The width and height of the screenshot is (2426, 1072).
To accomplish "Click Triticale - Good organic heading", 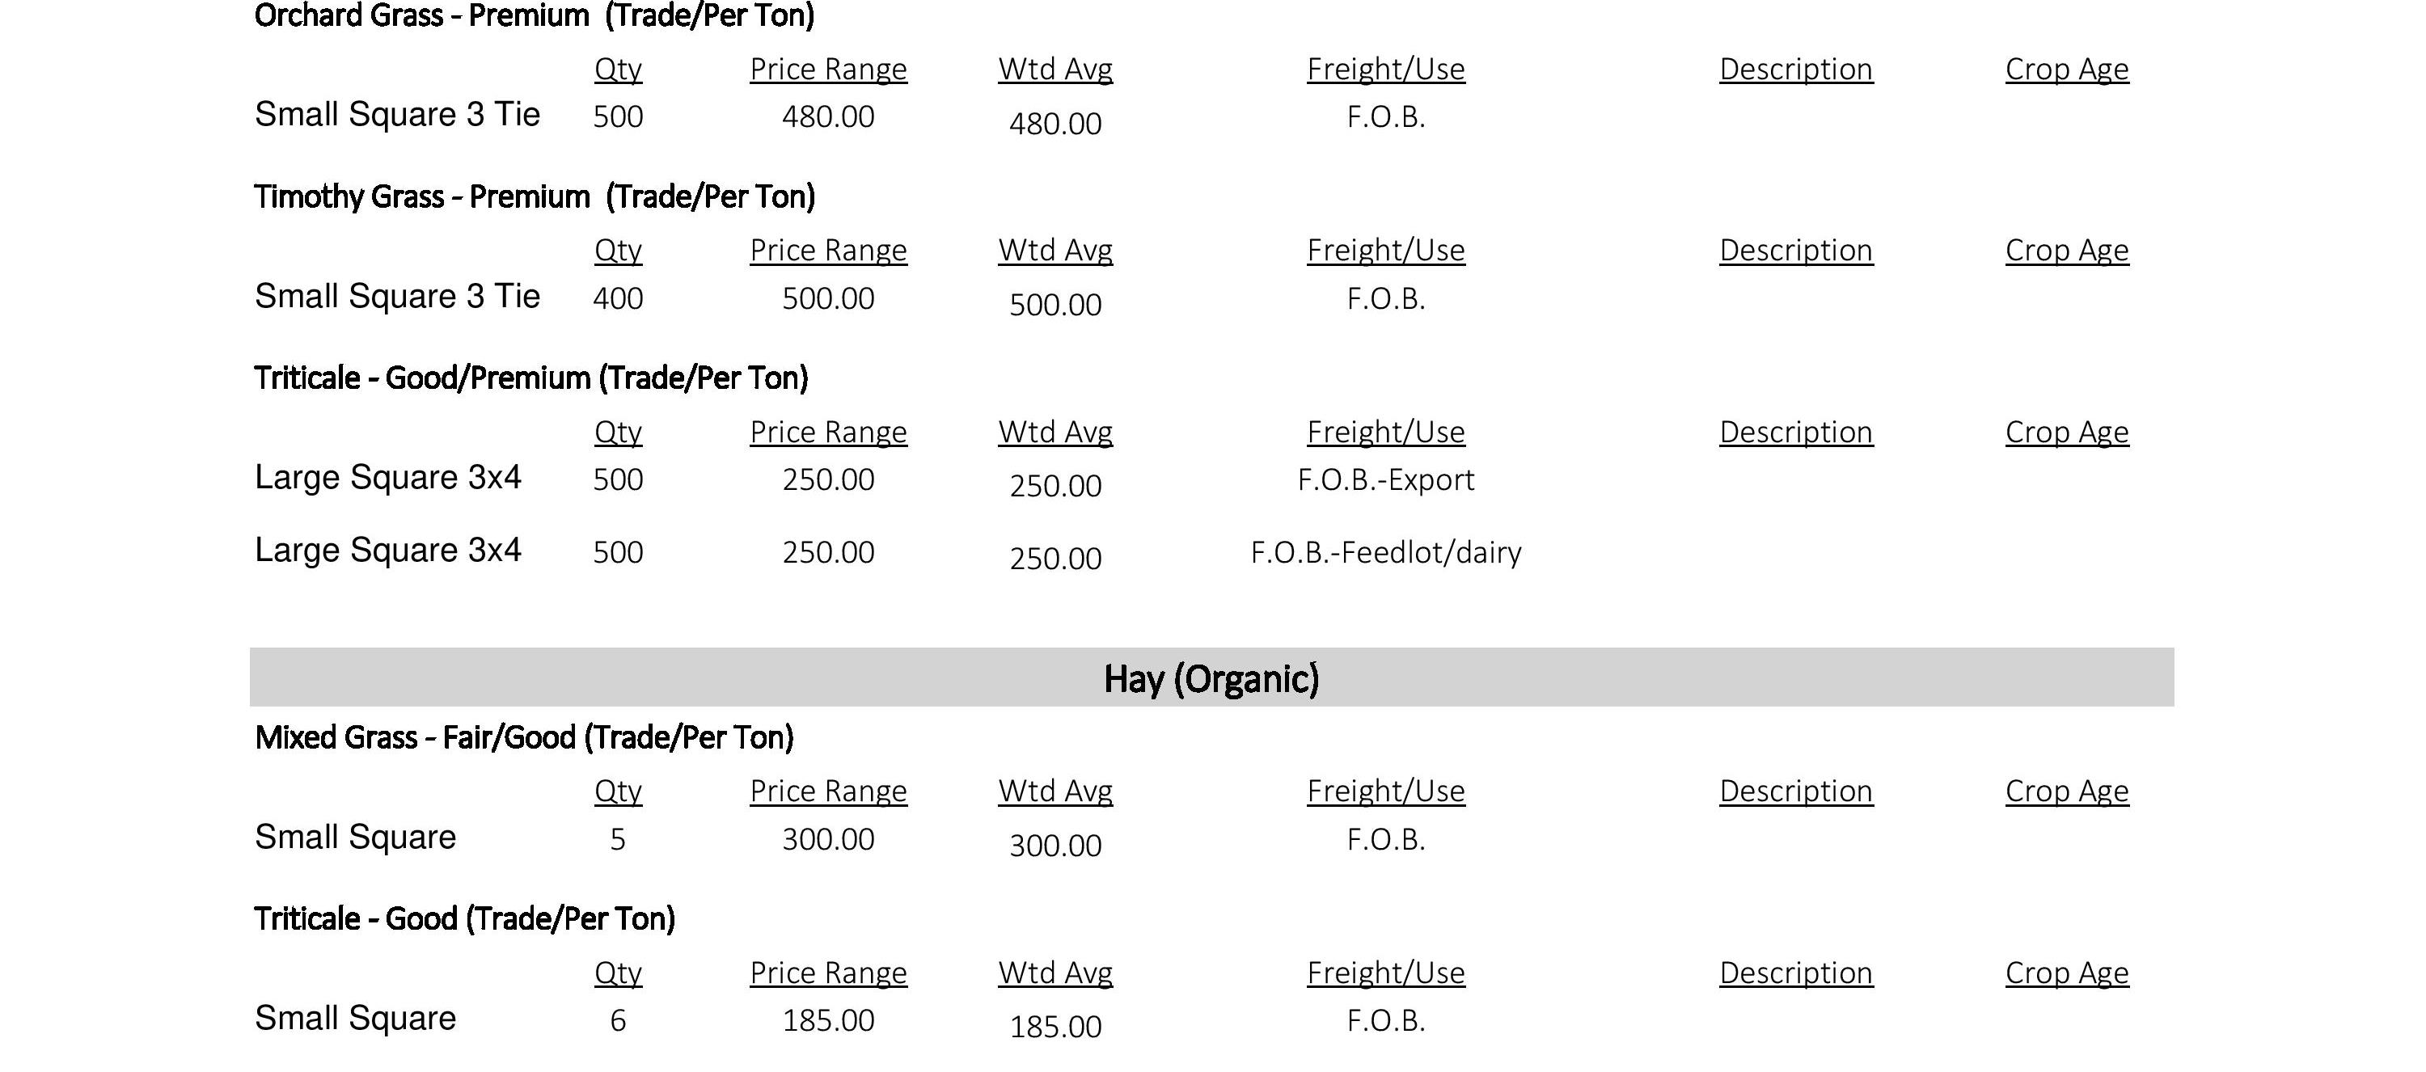I will (464, 918).
